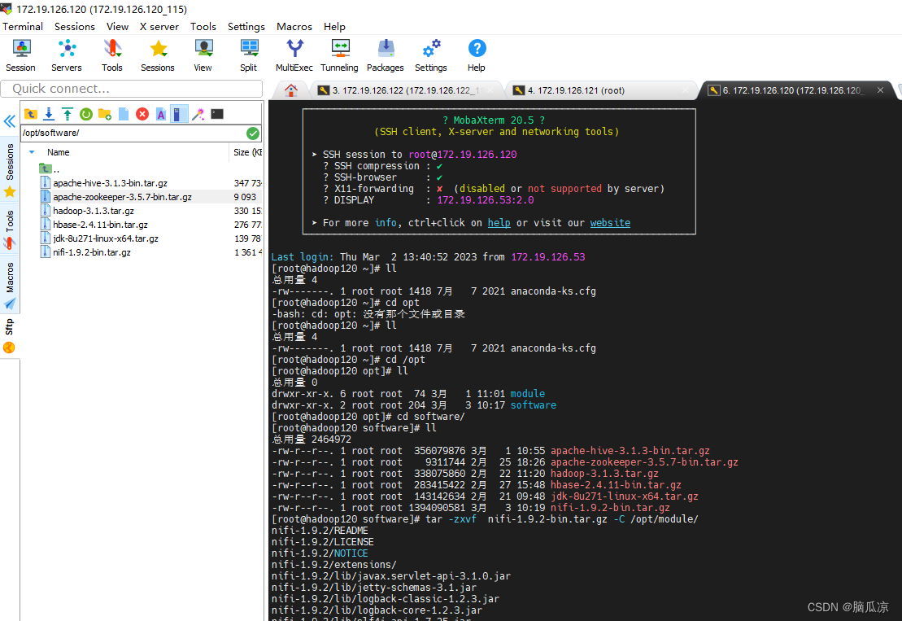Go to the SFTP parent directory icon
The width and height of the screenshot is (902, 621).
click(30, 114)
